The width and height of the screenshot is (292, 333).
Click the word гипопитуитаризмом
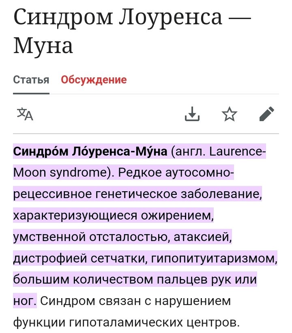tap(214, 258)
